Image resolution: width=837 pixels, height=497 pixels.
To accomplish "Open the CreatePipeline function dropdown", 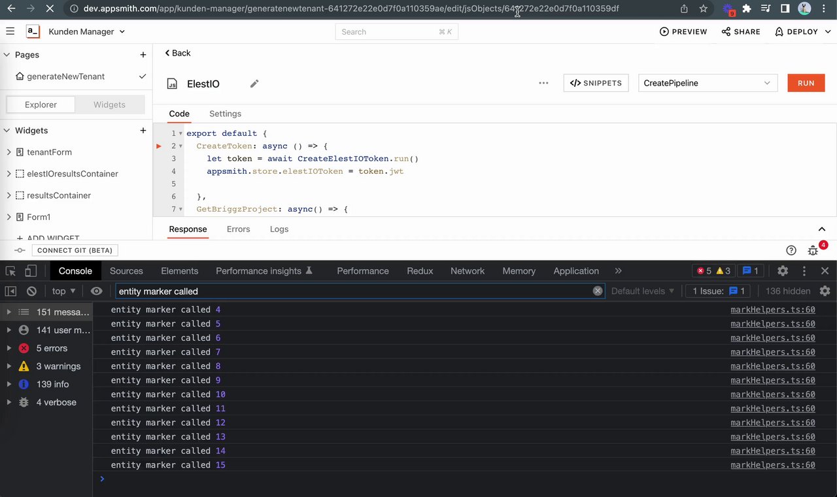I will tap(708, 83).
